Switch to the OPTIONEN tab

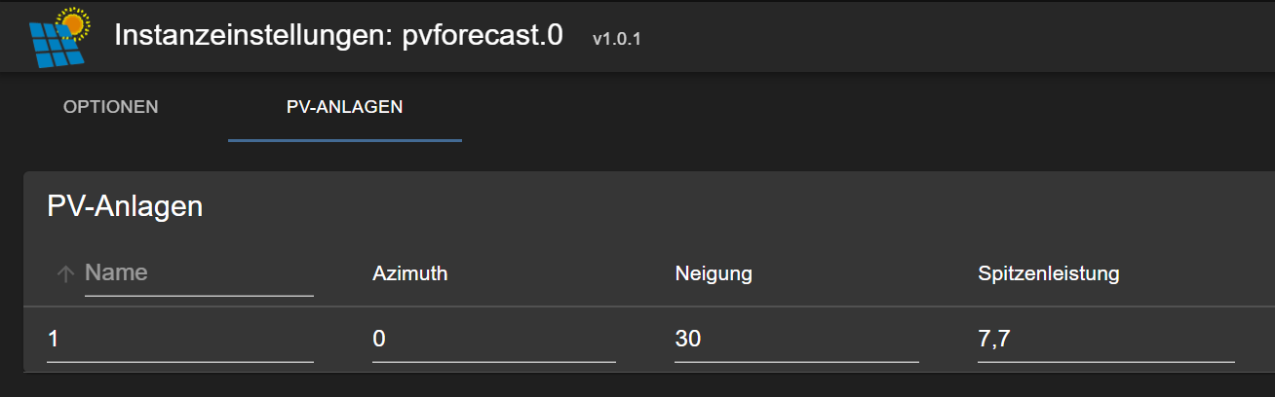pyautogui.click(x=111, y=107)
